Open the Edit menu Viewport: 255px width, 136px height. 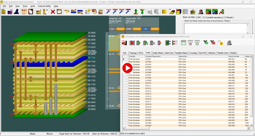[x=11, y=6]
